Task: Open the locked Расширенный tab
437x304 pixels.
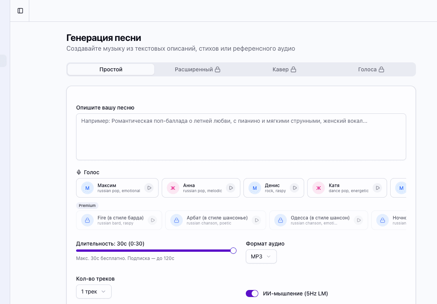Action: [197, 69]
